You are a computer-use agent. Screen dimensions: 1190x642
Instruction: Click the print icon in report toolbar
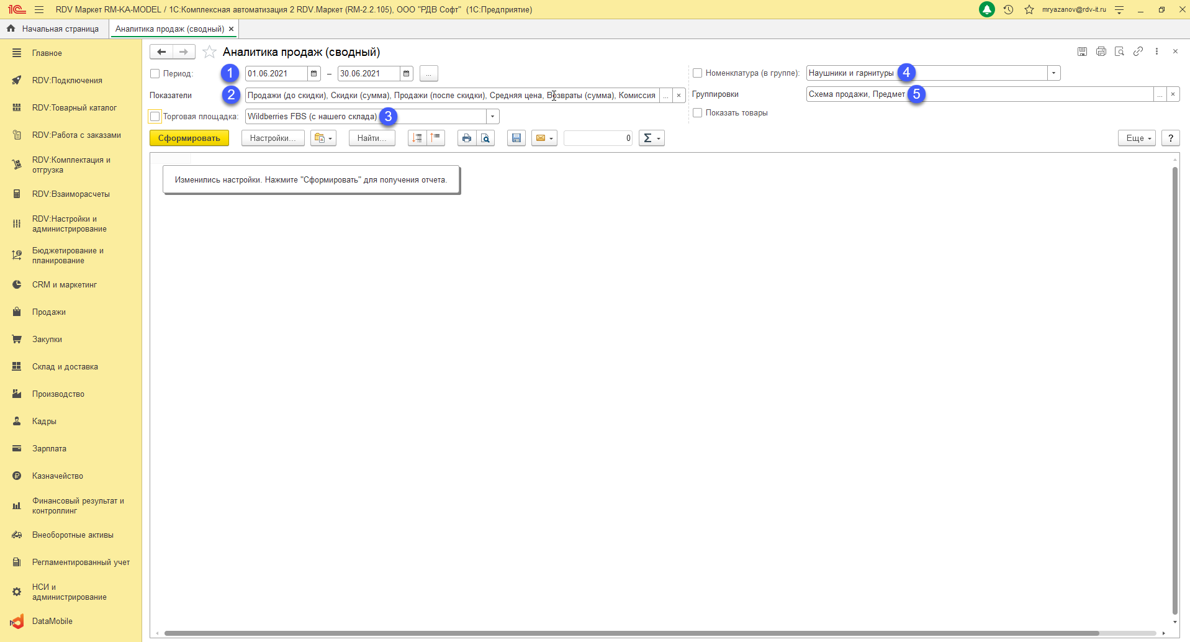point(467,138)
